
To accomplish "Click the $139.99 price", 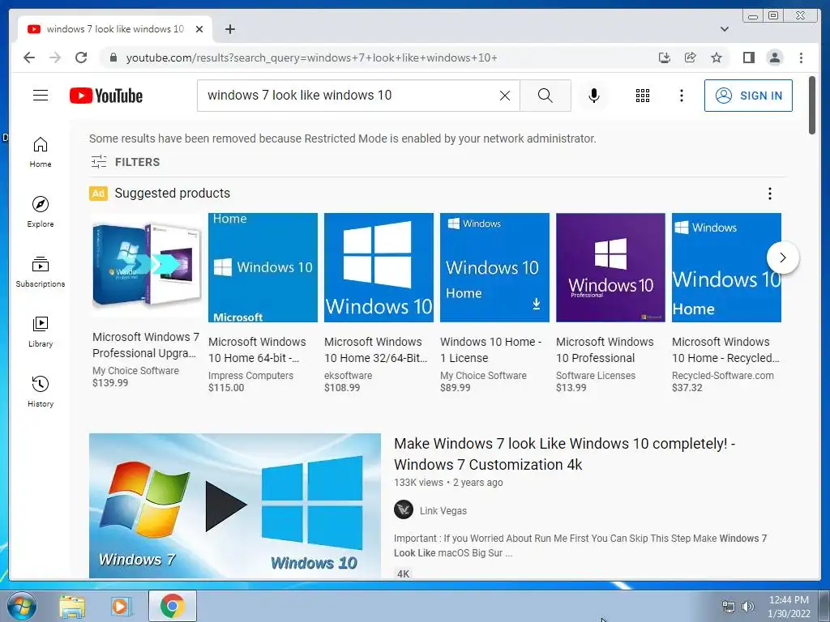I will 110,383.
